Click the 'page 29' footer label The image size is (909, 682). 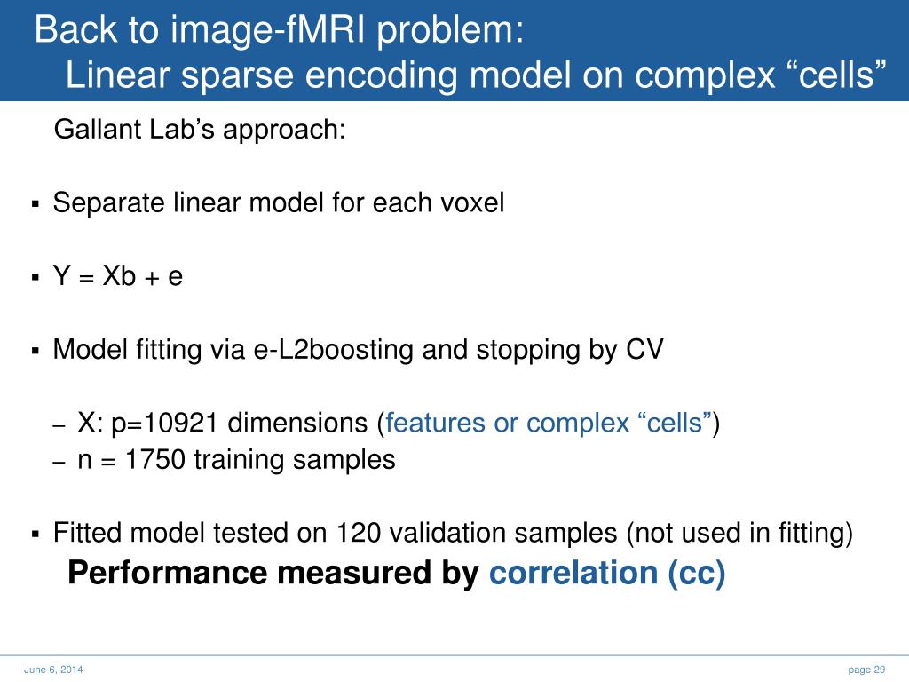[x=866, y=670]
